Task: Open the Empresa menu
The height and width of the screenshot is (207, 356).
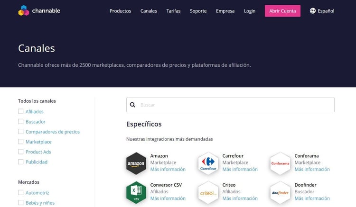Action: tap(225, 11)
